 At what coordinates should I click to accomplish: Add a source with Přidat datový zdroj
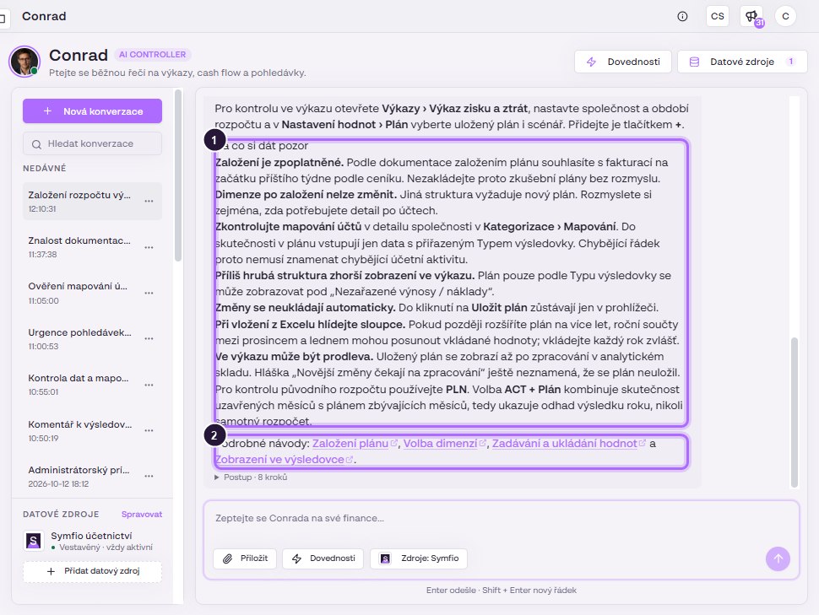pyautogui.click(x=92, y=571)
